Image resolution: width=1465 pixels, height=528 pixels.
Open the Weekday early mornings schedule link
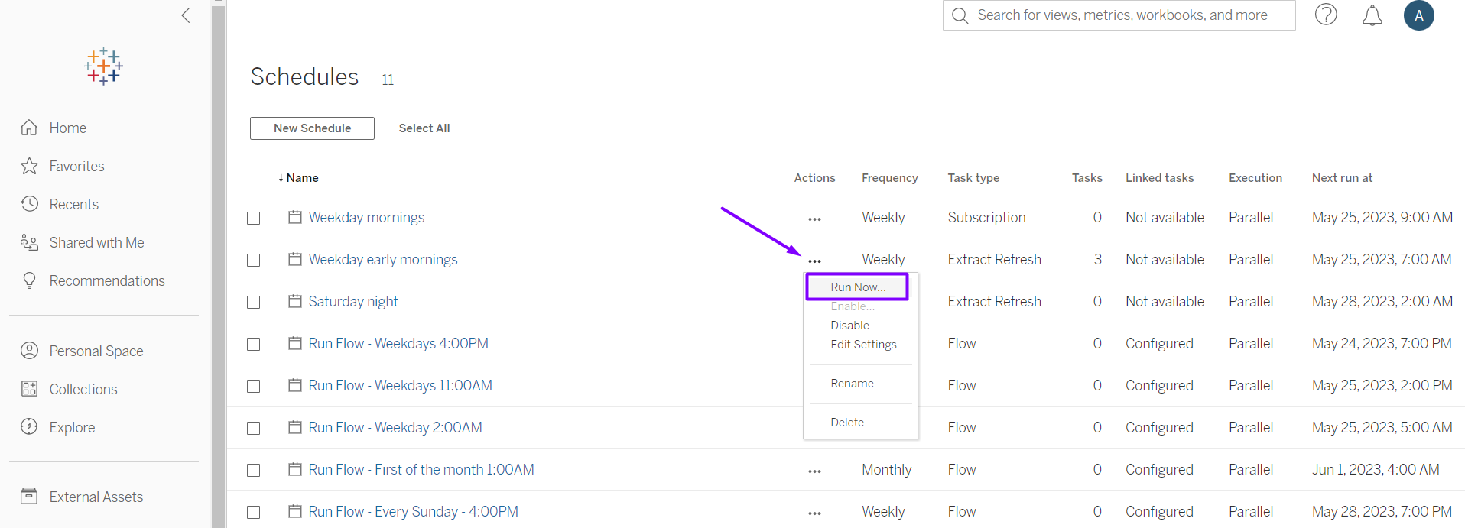(382, 260)
